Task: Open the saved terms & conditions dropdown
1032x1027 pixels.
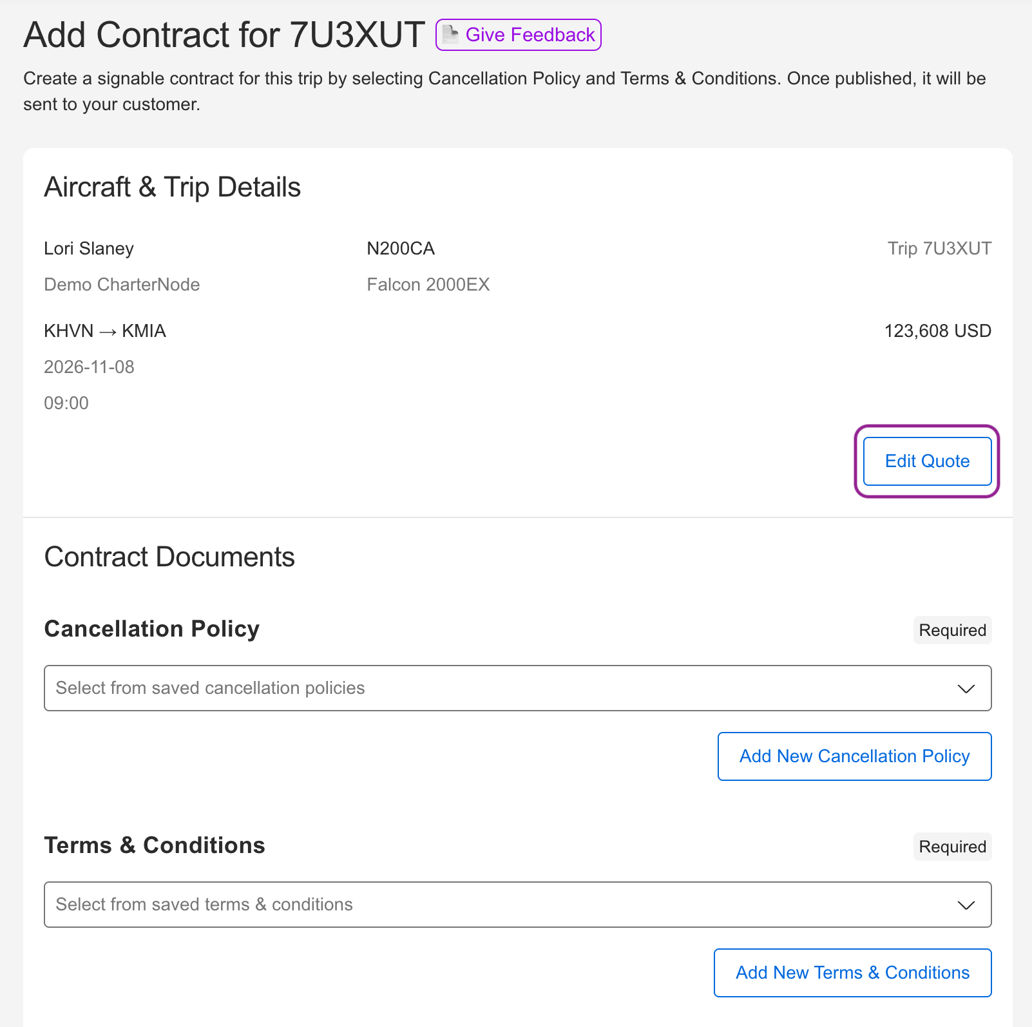Action: tap(518, 905)
